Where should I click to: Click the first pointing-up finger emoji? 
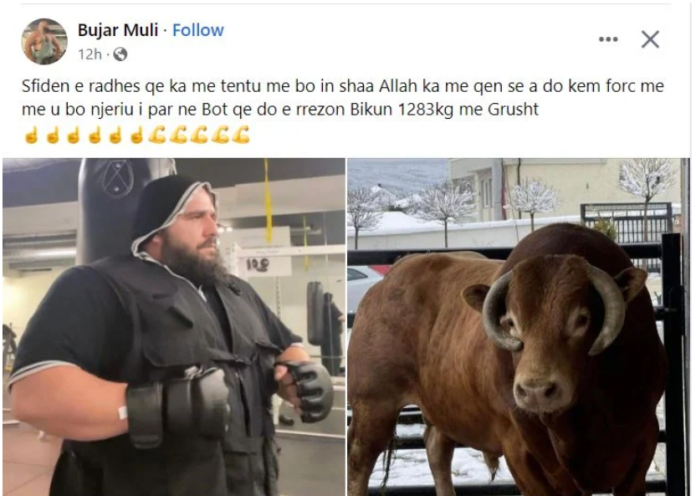click(31, 135)
